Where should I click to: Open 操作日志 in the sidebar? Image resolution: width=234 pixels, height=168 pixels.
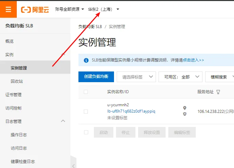tap(19, 135)
